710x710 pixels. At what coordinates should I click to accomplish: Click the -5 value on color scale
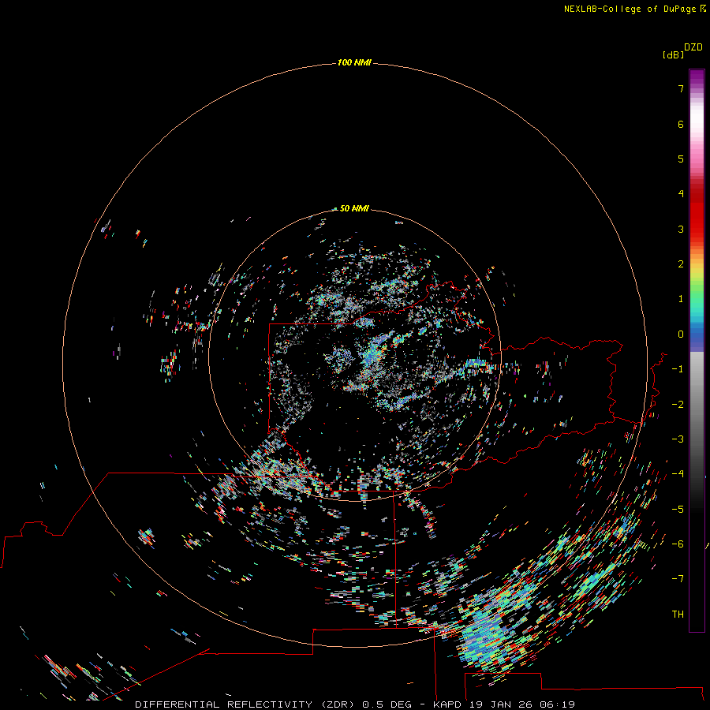coord(678,510)
